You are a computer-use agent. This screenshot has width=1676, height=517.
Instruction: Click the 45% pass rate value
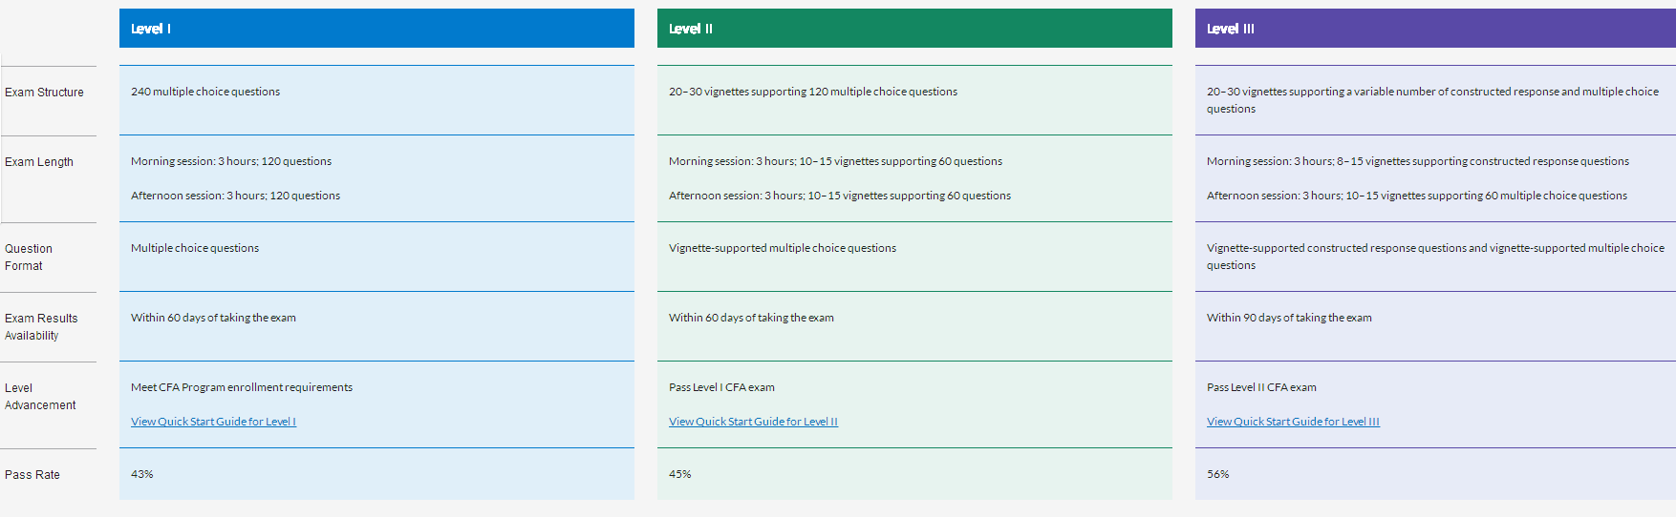[680, 474]
